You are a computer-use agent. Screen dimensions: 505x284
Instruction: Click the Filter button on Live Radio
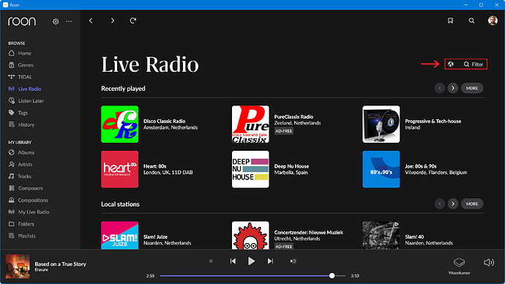pos(474,64)
